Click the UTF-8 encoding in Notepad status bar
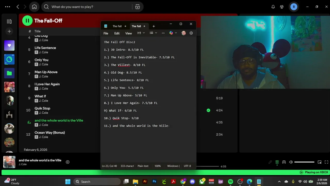The height and width of the screenshot is (186, 330). 187,166
